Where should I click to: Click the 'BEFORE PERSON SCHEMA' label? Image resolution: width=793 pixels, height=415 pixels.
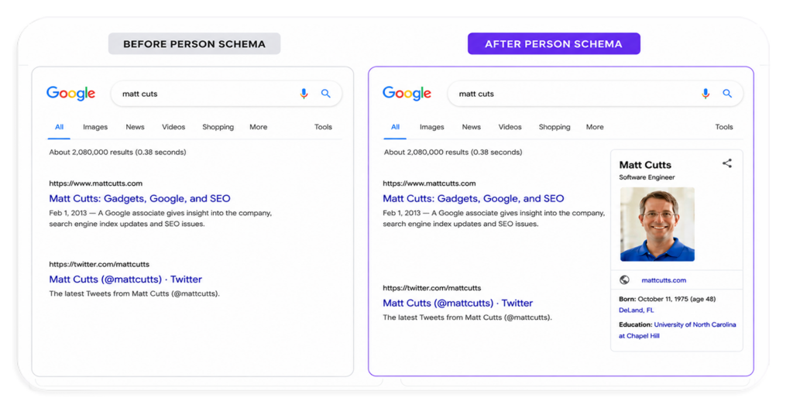click(x=194, y=44)
